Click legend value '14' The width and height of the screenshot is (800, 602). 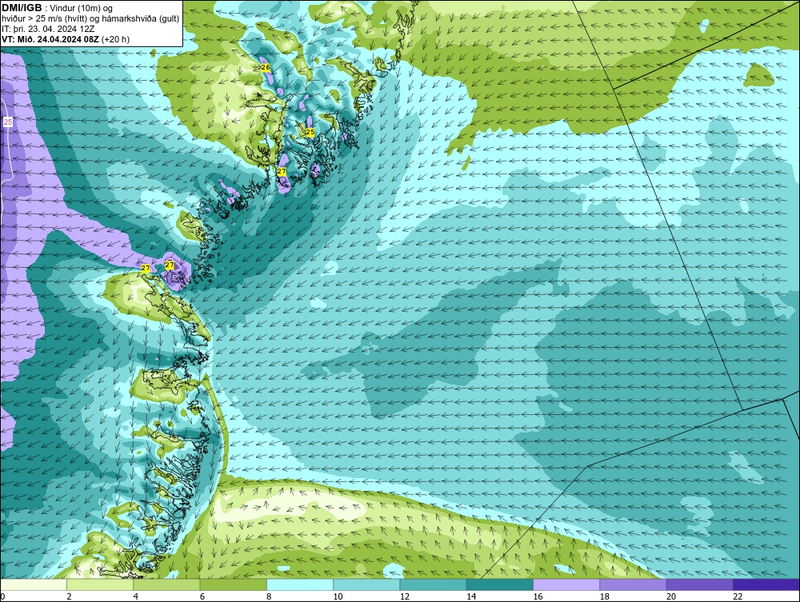(471, 597)
